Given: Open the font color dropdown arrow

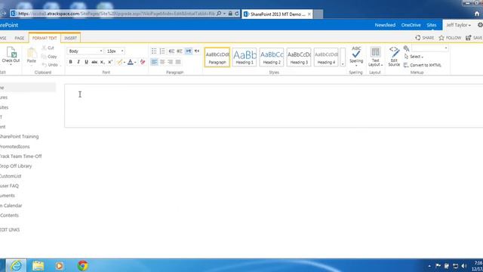Looking at the screenshot, I should pos(135,62).
